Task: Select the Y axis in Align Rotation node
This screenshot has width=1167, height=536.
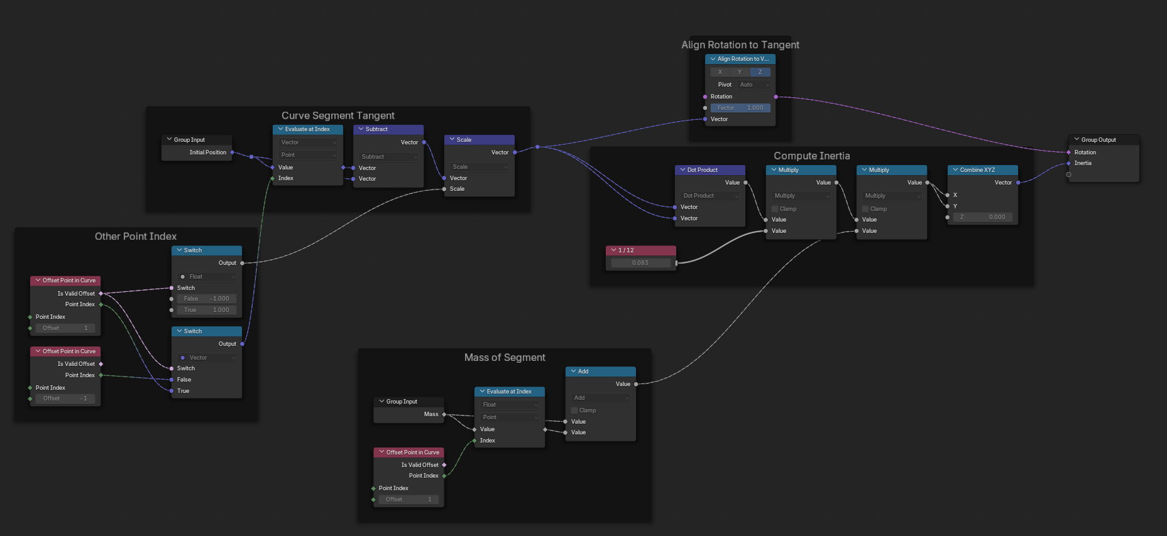Action: [740, 72]
